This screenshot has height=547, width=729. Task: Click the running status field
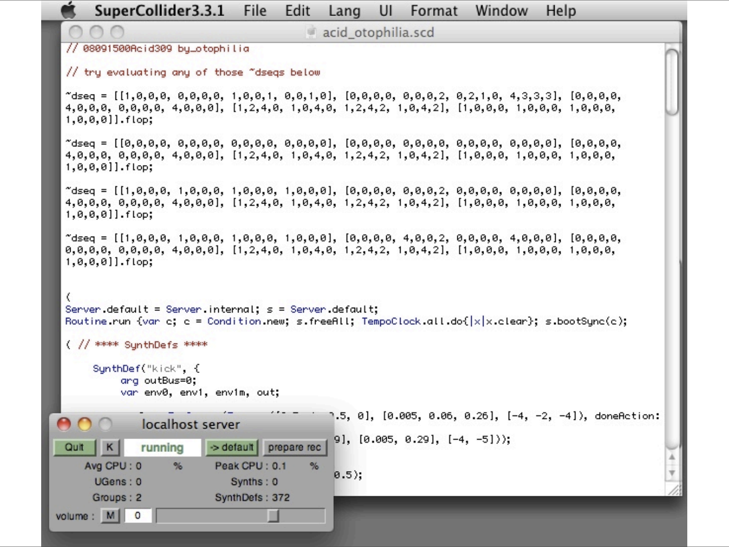tap(162, 447)
